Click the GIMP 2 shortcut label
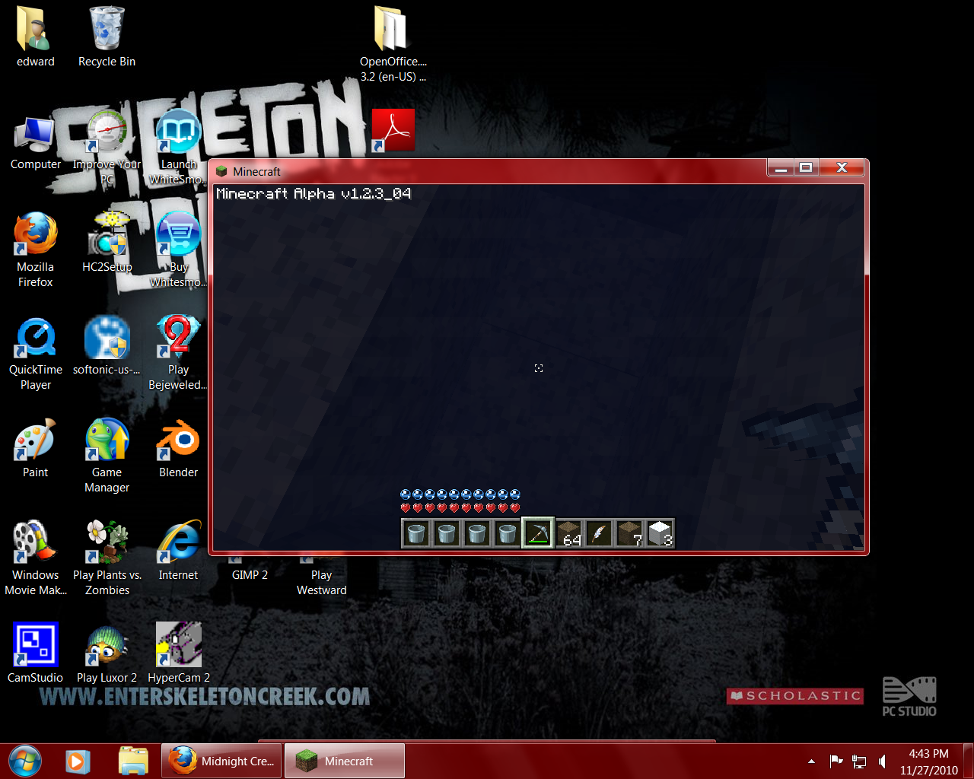 (x=250, y=575)
